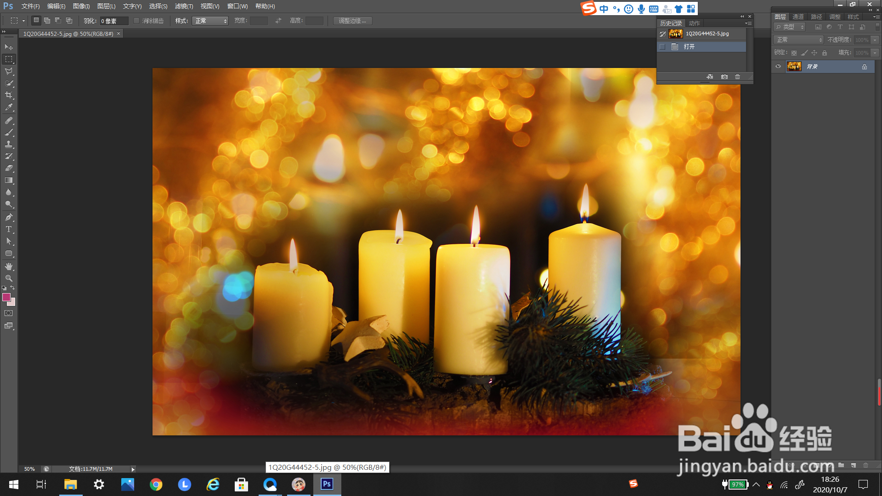Select the Pen tool
This screenshot has width=882, height=496.
click(9, 217)
